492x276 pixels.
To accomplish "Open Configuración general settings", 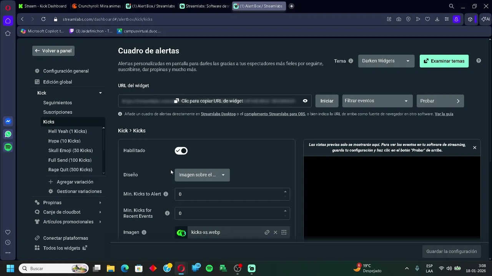I will pyautogui.click(x=66, y=71).
